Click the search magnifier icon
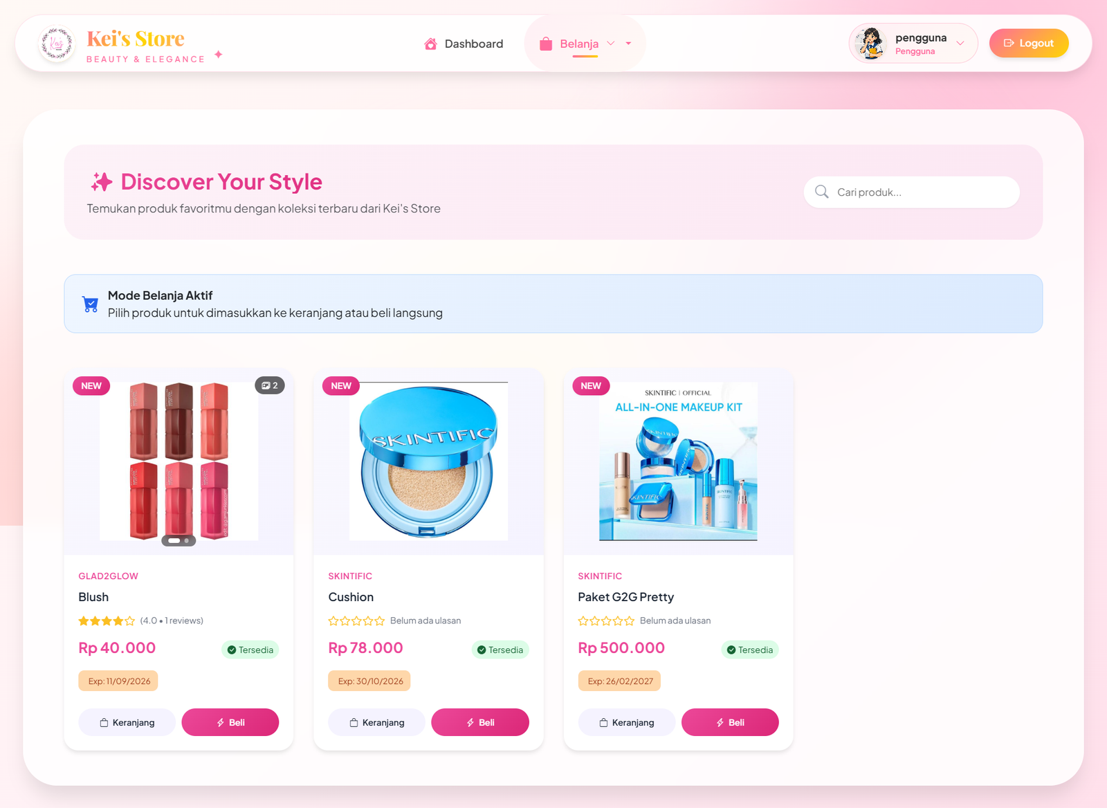 click(821, 192)
